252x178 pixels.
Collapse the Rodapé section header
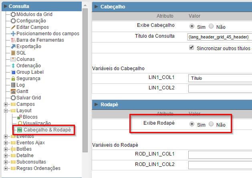[97, 105]
